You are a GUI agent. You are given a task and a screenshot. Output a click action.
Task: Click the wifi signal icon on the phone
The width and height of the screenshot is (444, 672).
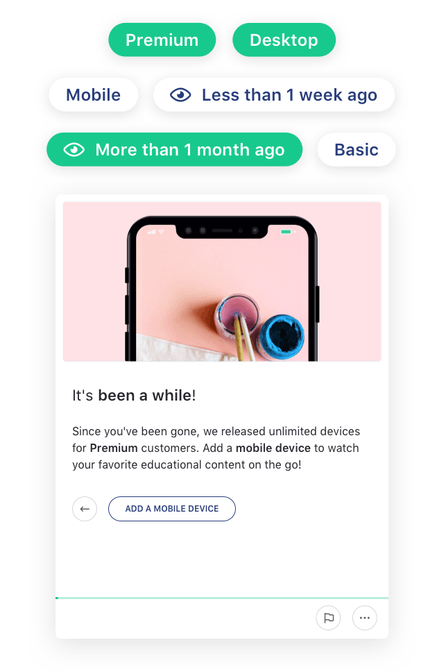(162, 231)
